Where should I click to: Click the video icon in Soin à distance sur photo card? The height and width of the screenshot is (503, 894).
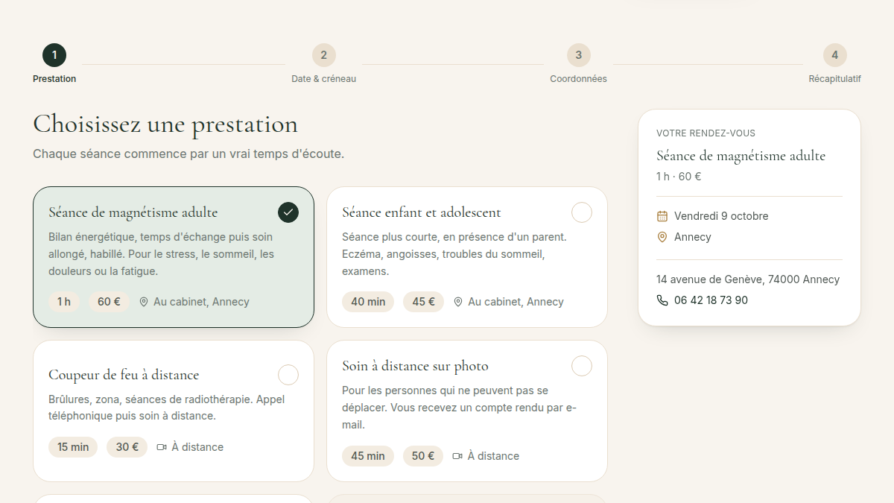click(457, 456)
